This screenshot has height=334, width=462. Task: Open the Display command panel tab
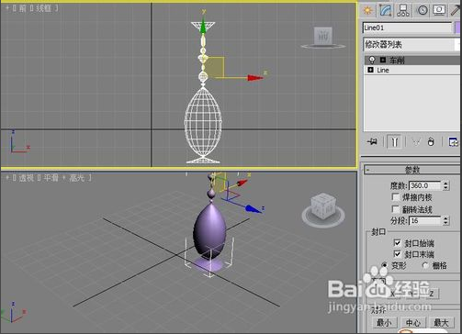pos(439,10)
